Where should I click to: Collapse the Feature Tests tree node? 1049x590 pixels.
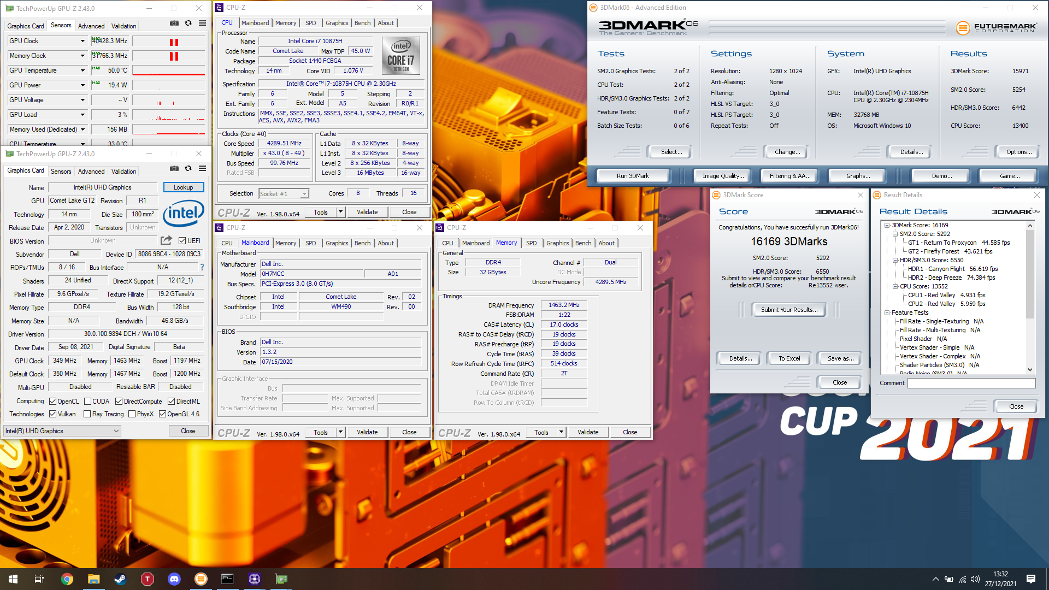[x=887, y=312]
